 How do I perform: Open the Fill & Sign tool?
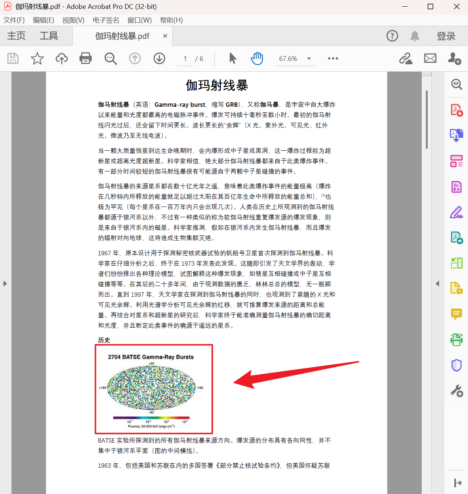[457, 212]
